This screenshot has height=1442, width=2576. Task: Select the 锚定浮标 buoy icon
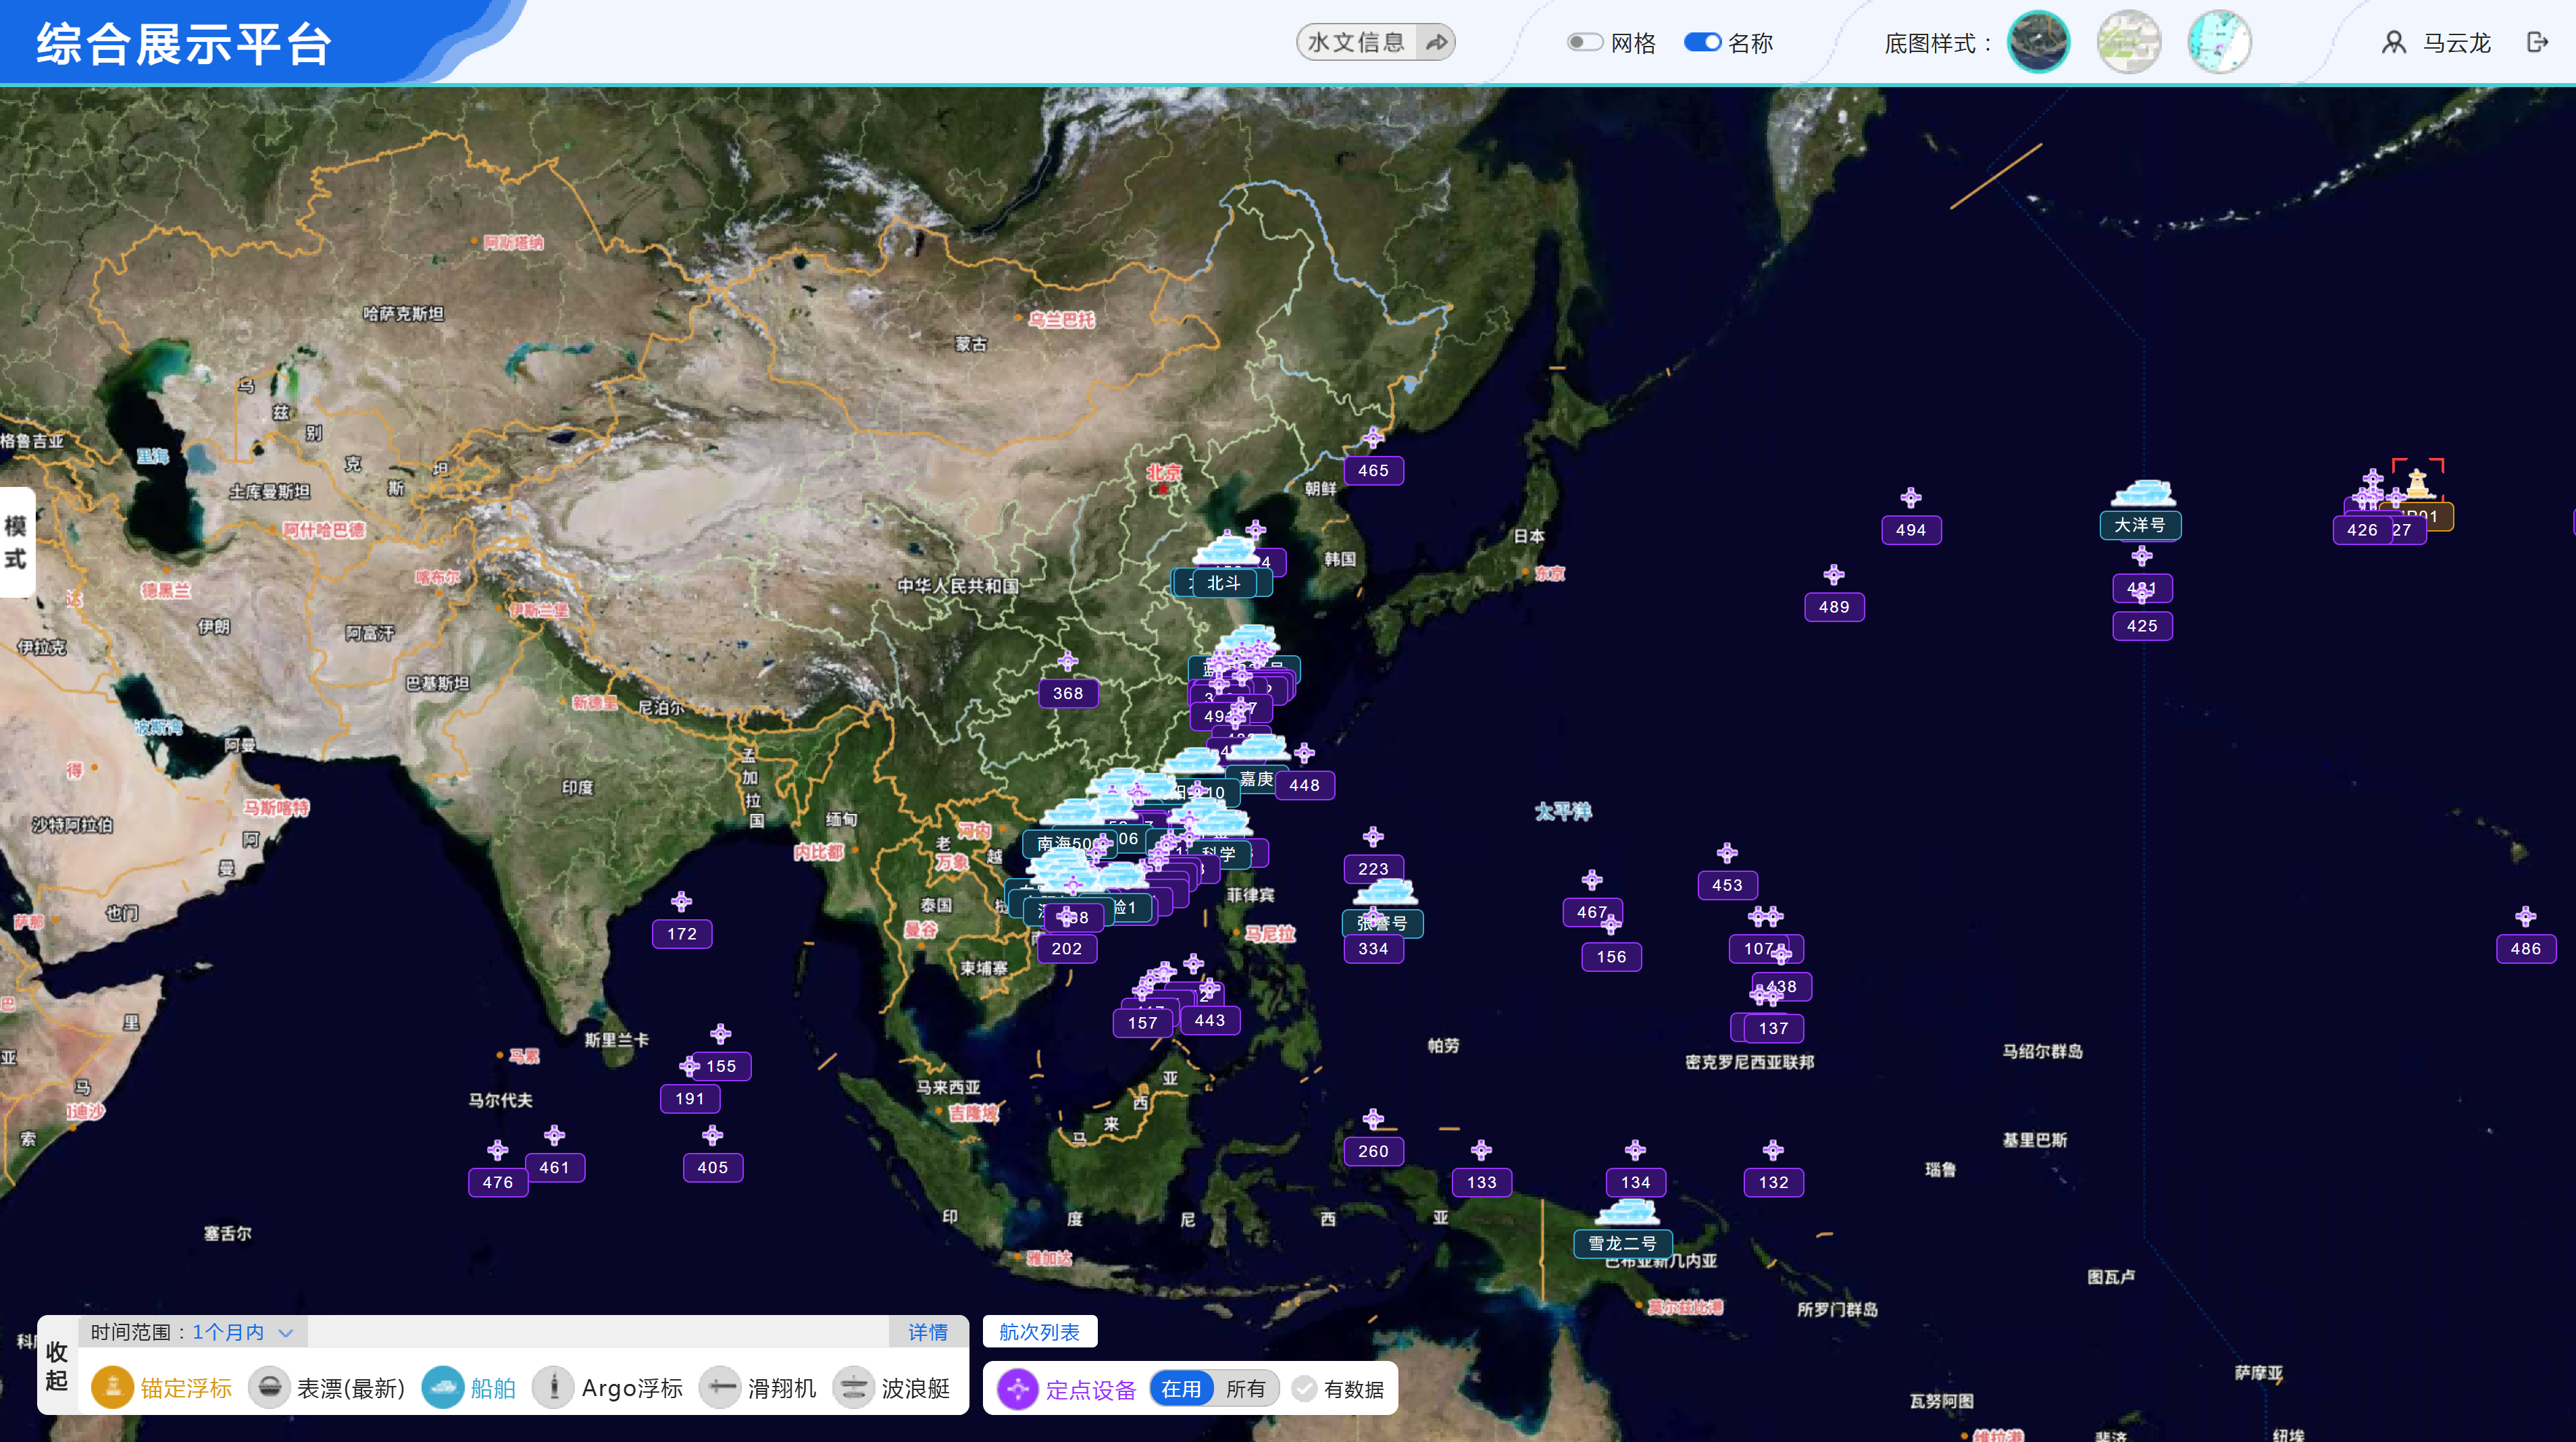pos(112,1387)
